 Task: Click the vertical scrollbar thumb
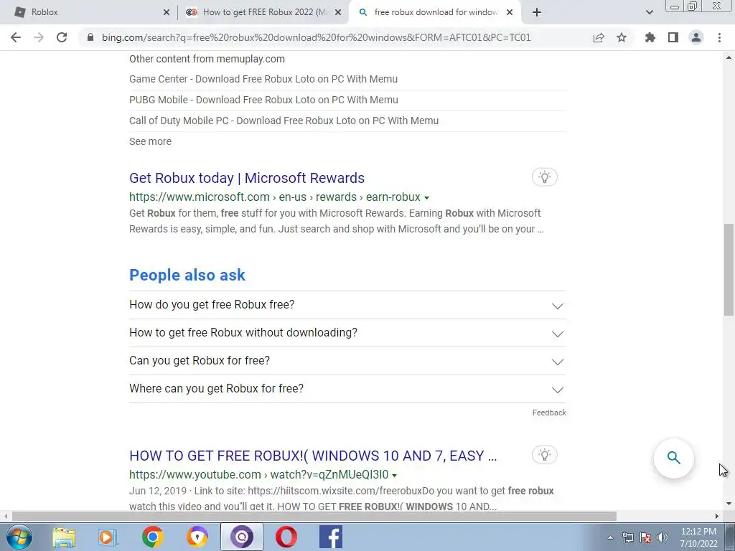click(729, 270)
